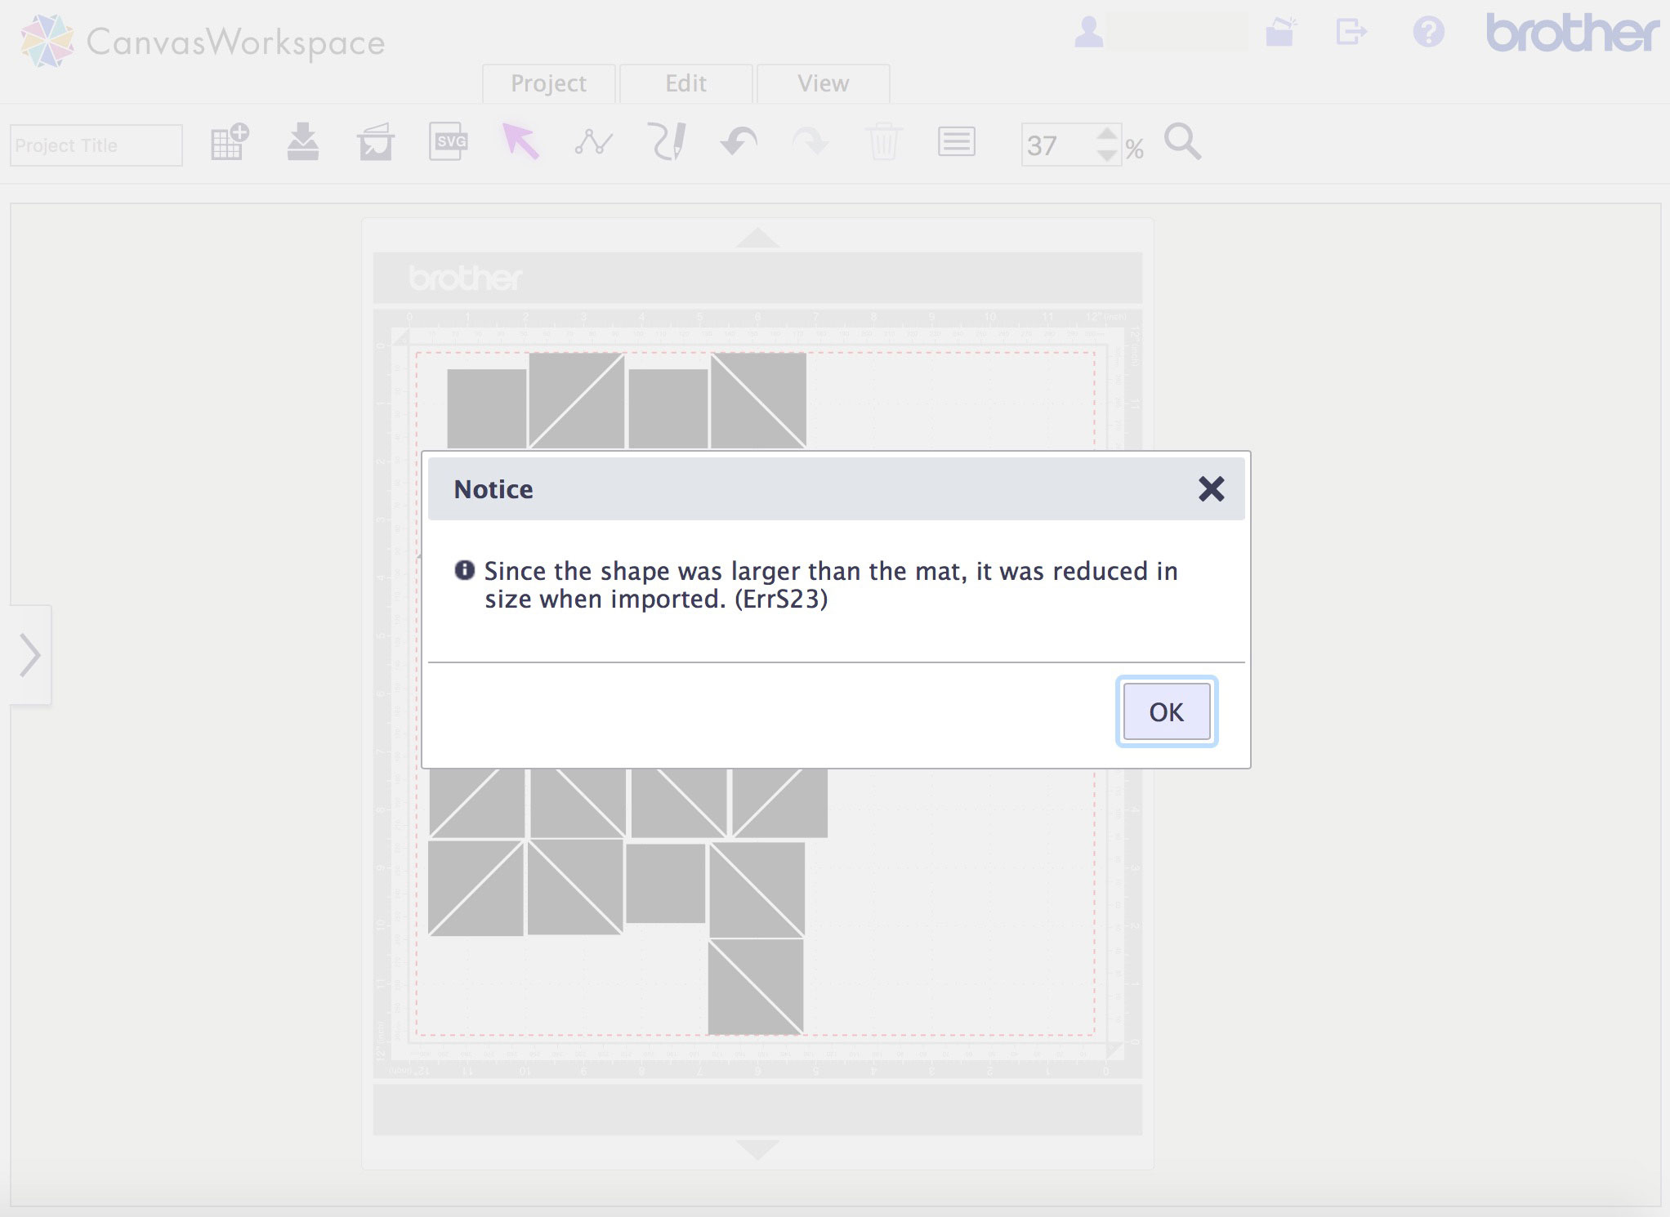Increase zoom with the up stepper arrow
The image size is (1670, 1217).
(x=1107, y=134)
